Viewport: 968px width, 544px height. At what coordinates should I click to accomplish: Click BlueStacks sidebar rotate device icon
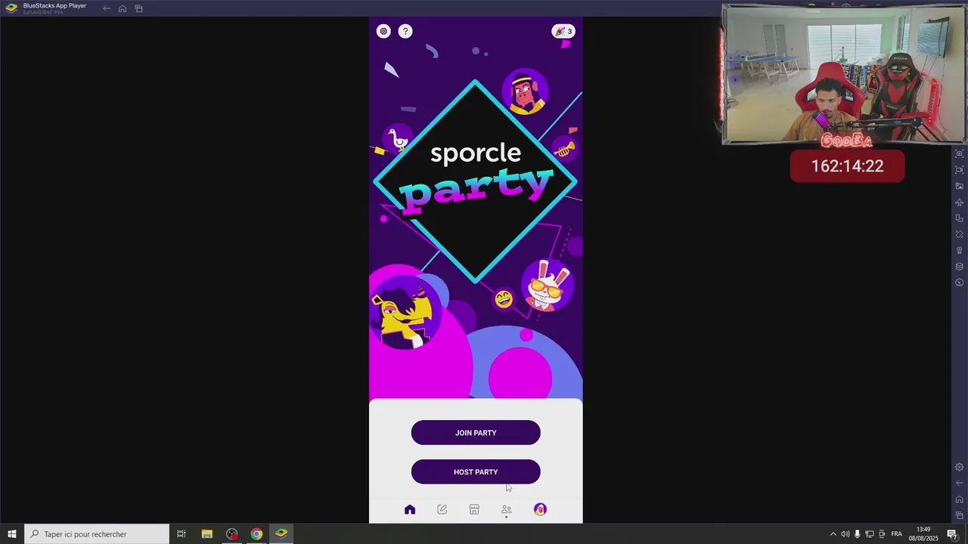coord(960,218)
